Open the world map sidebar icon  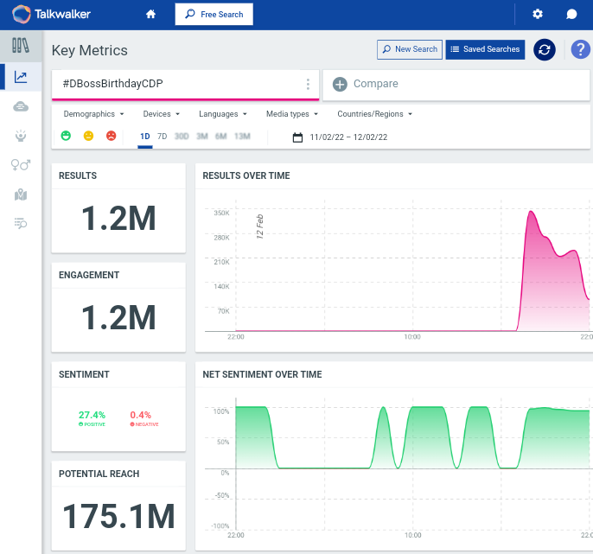pos(21,194)
